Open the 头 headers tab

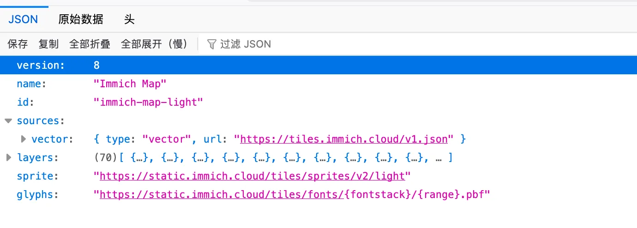tap(129, 19)
